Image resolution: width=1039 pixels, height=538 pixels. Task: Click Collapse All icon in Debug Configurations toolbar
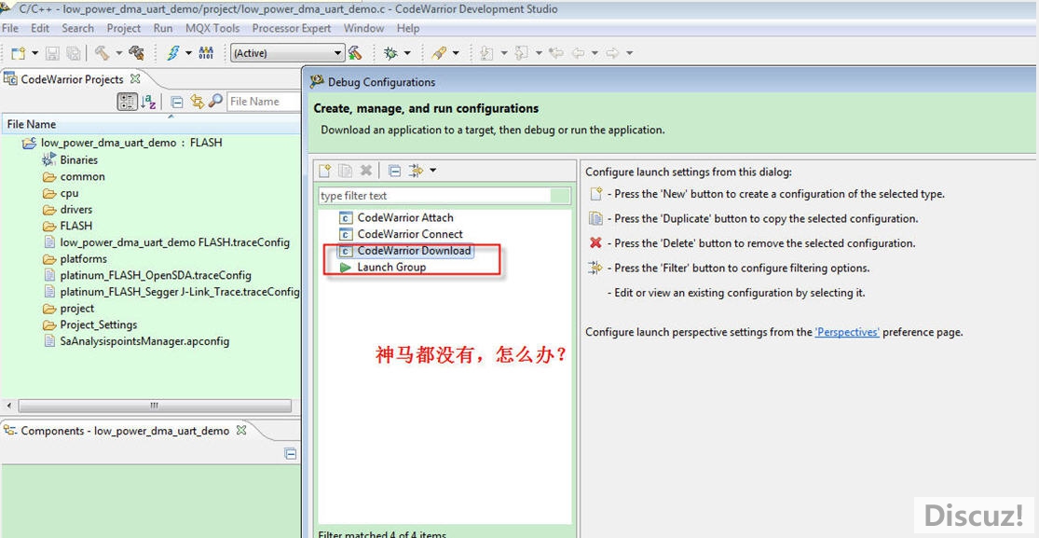395,171
